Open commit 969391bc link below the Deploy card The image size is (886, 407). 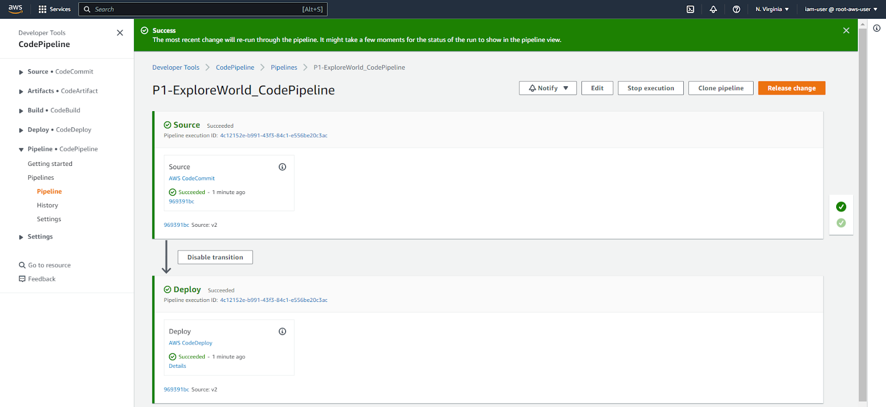pos(176,390)
